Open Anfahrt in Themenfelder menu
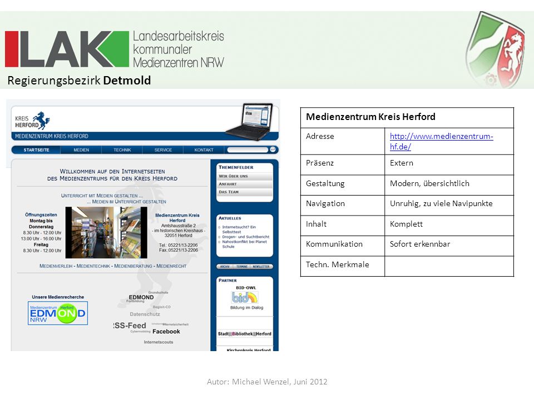The width and height of the screenshot is (534, 400). click(245, 184)
